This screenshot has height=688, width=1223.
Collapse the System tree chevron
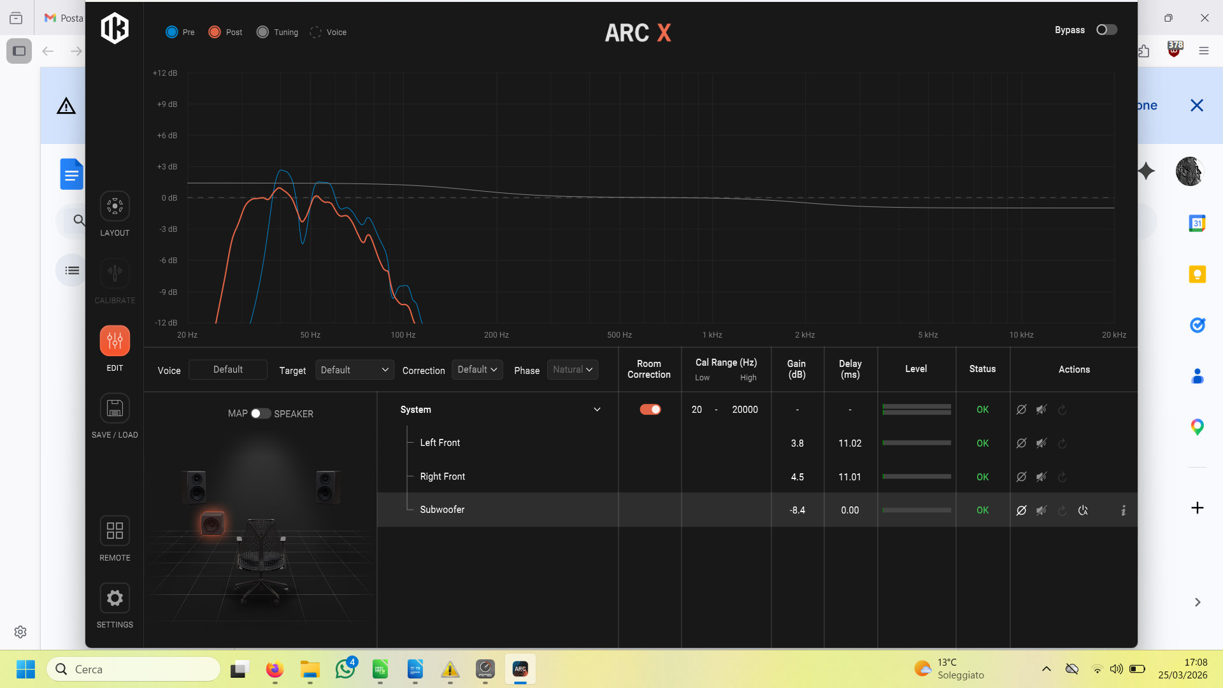[x=597, y=410]
